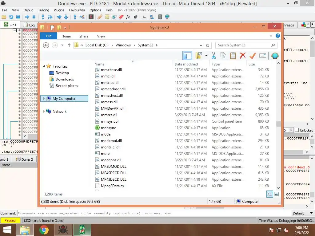Expand the My Computer tree node
This screenshot has height=236, width=315.
coord(44,99)
